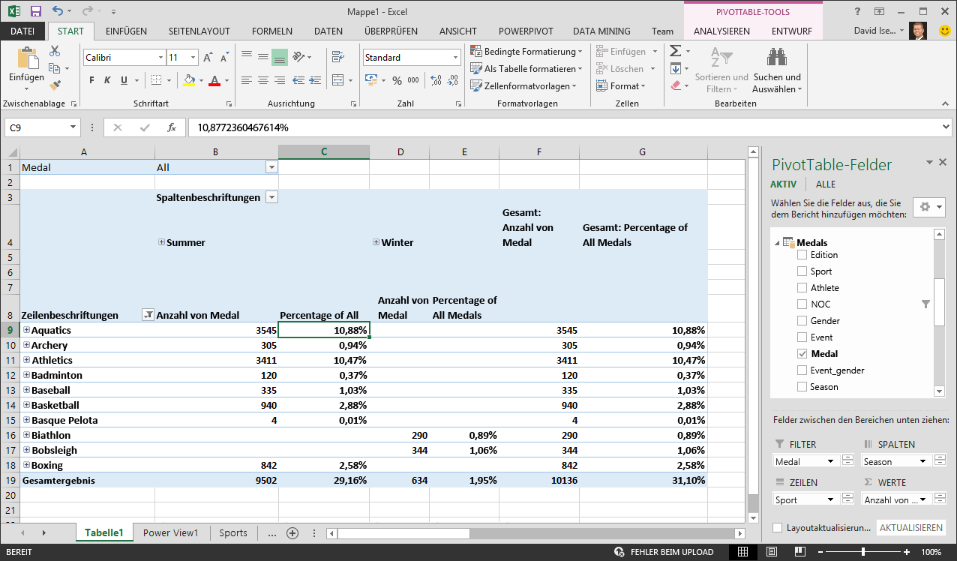Click the AKTUALISIEREN button

click(910, 528)
